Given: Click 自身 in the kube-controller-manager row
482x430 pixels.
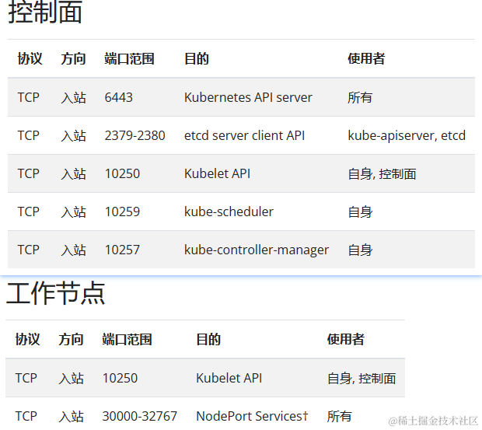Looking at the screenshot, I should [360, 250].
